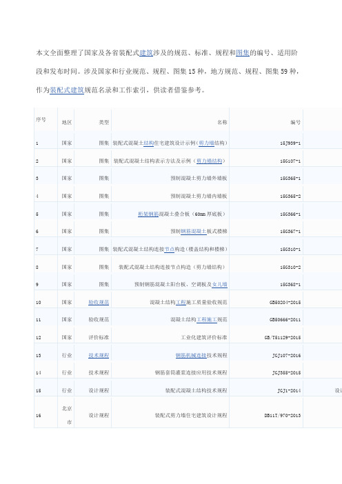This screenshot has height=484, width=342.
Task: Select the 序号 column header
Action: (41, 119)
